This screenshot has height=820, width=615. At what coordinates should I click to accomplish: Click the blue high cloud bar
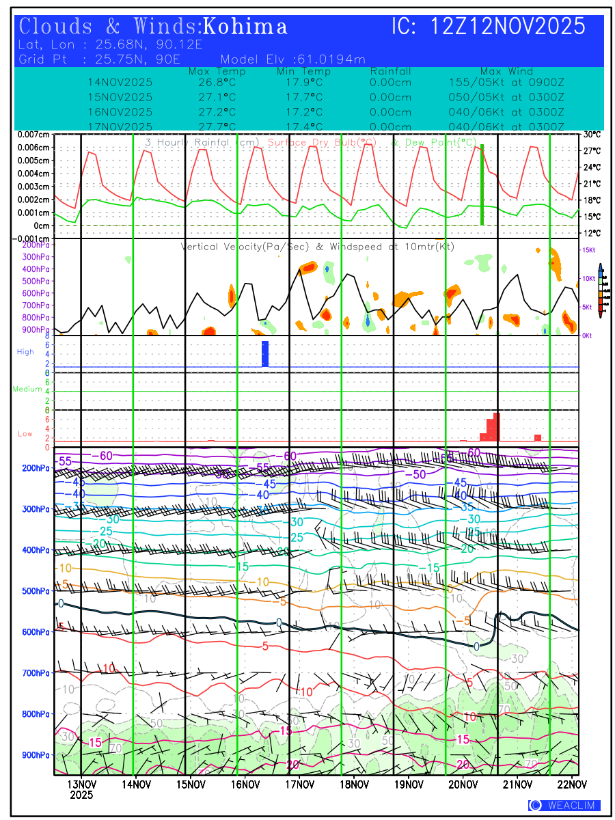pyautogui.click(x=265, y=353)
